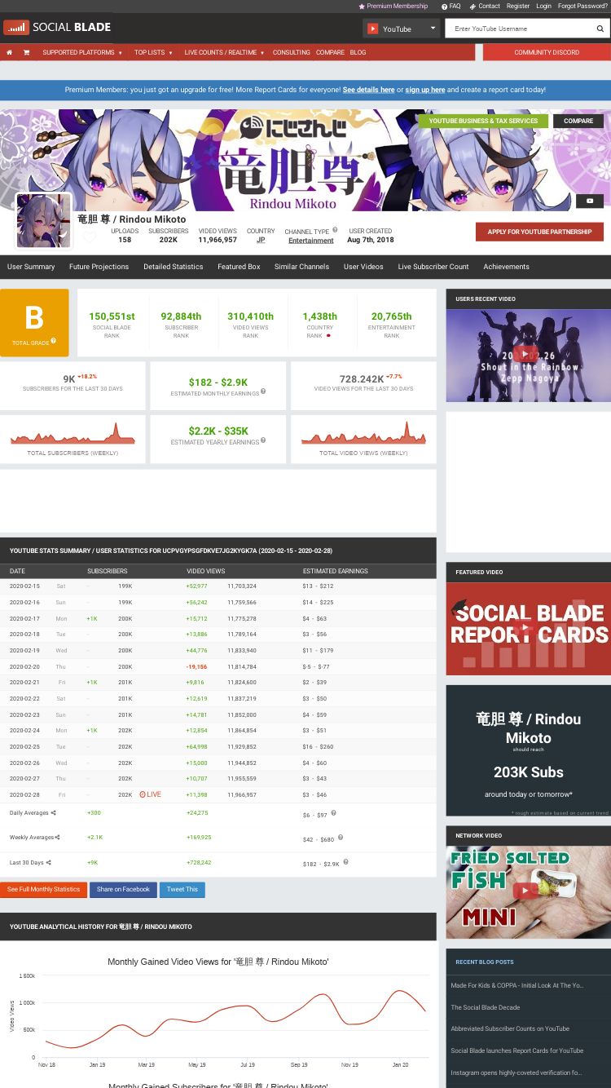
Task: Click help icon for Estimated Monthly Earnings
Action: pos(263,391)
